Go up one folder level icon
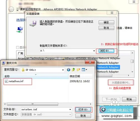Image resolution: width=140 pixels, height=121 pixels. (73, 70)
